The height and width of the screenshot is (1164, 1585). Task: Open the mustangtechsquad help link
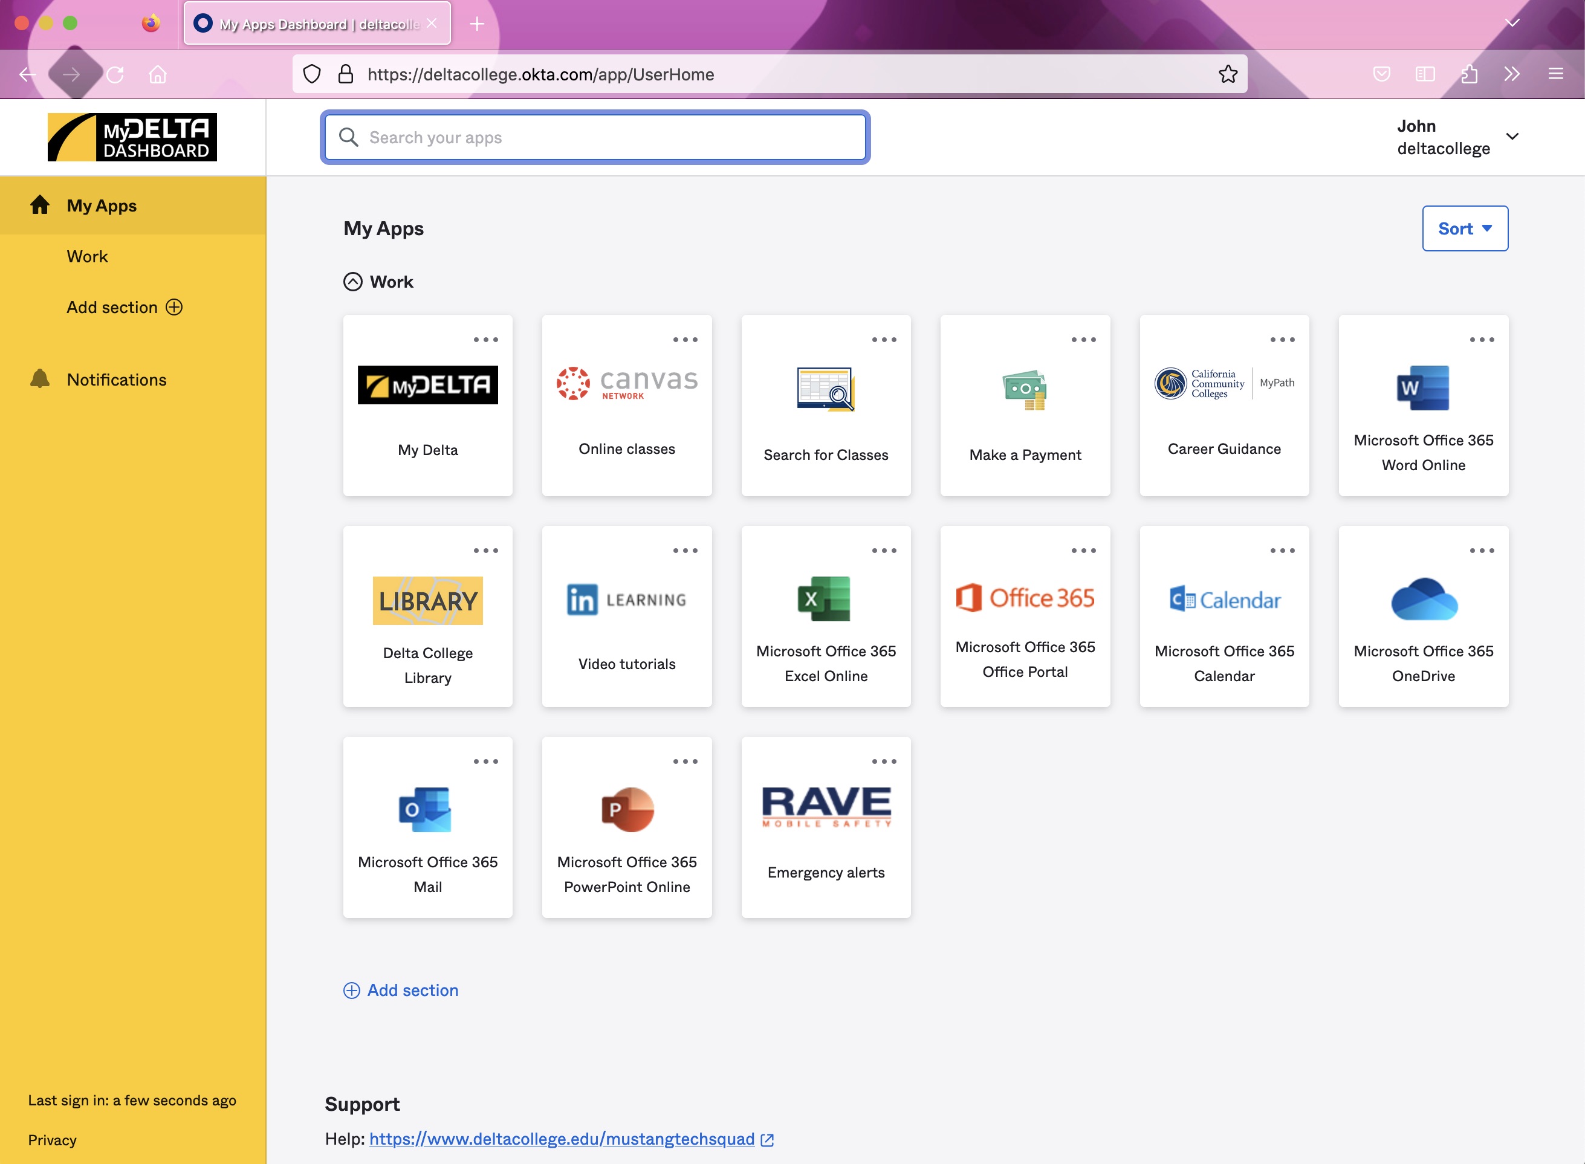tap(562, 1139)
